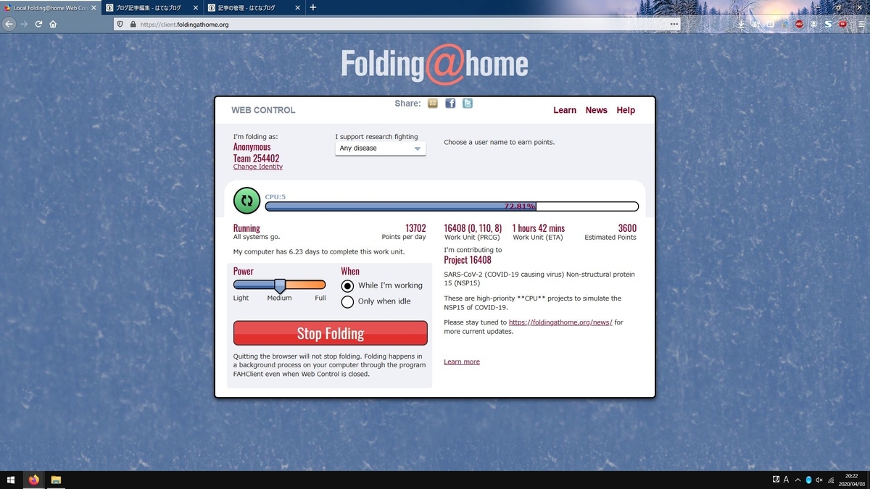Viewport: 870px width, 489px height.
Task: Share via the email envelope icon
Action: pos(433,104)
